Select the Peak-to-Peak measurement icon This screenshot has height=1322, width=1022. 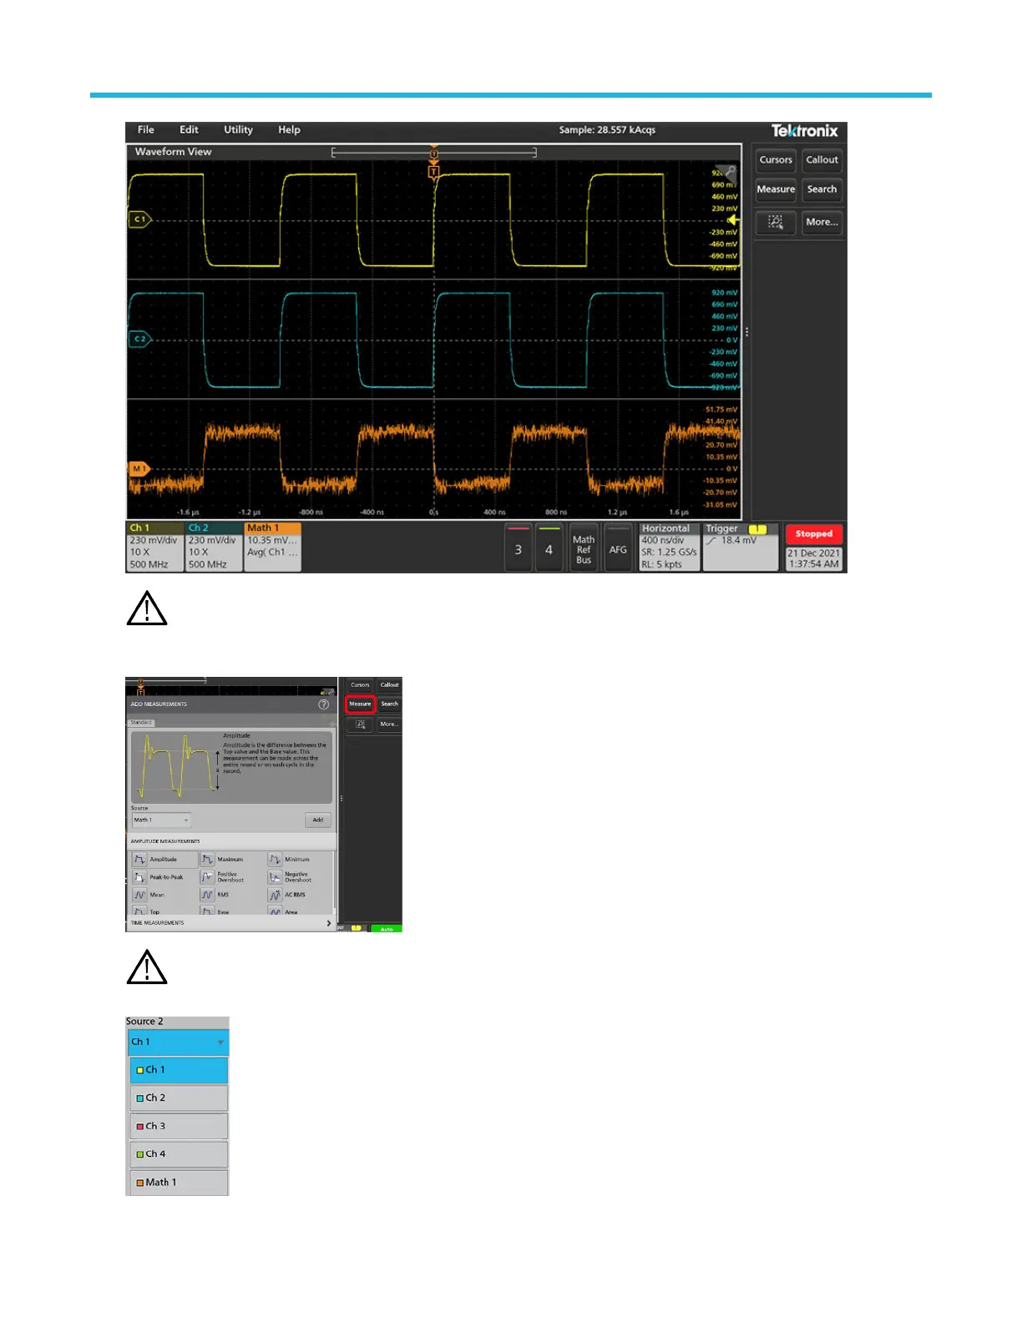point(139,877)
